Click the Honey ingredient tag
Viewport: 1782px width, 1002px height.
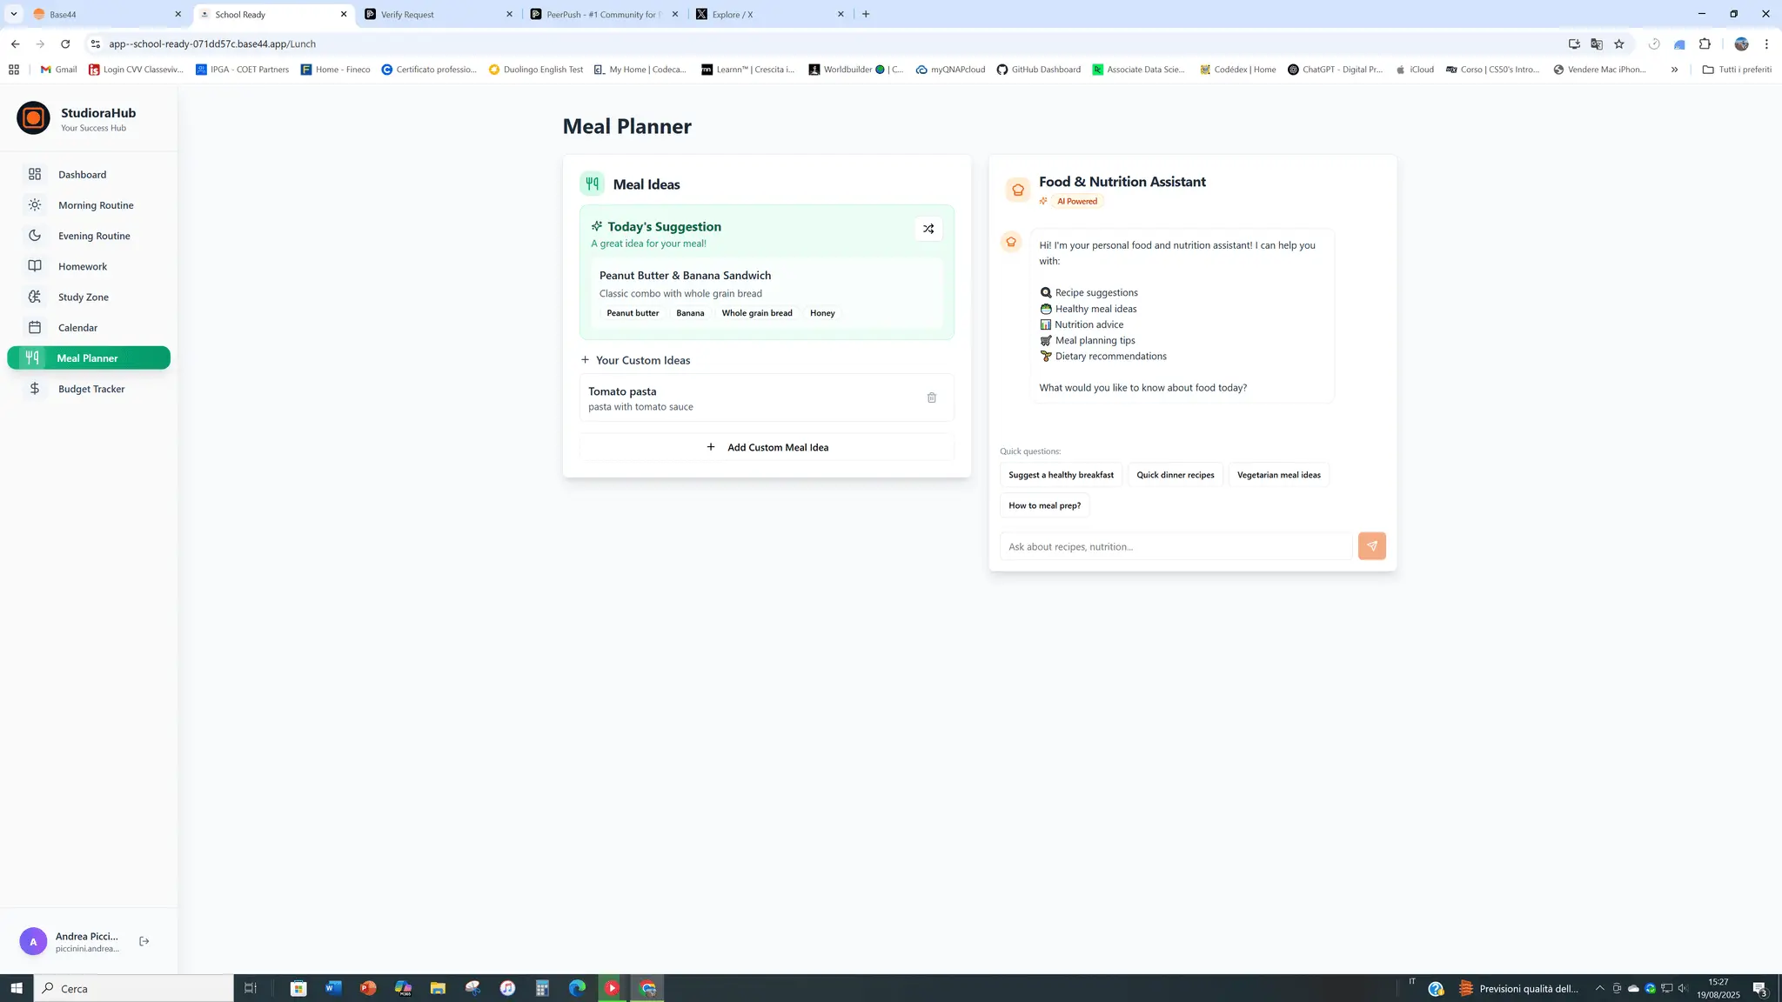point(821,313)
